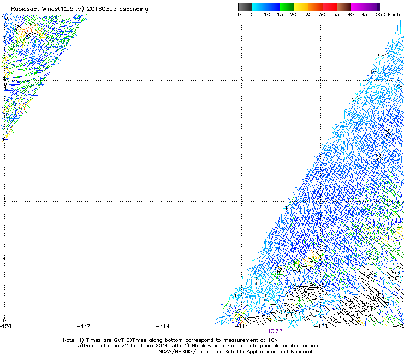Click the brown 35-40 knots legend swatch
This screenshot has height=355, width=404.
pos(344,7)
